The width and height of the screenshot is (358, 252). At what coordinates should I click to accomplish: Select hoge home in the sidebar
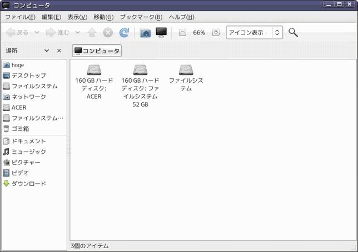(34, 65)
